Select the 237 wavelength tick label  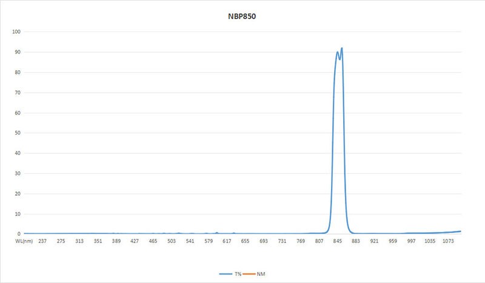point(42,241)
